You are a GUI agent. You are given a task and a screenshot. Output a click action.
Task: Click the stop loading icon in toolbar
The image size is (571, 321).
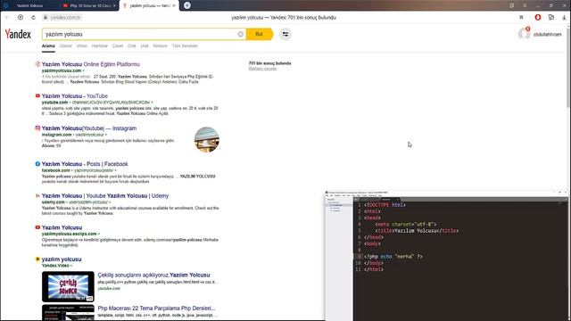[x=21, y=17]
